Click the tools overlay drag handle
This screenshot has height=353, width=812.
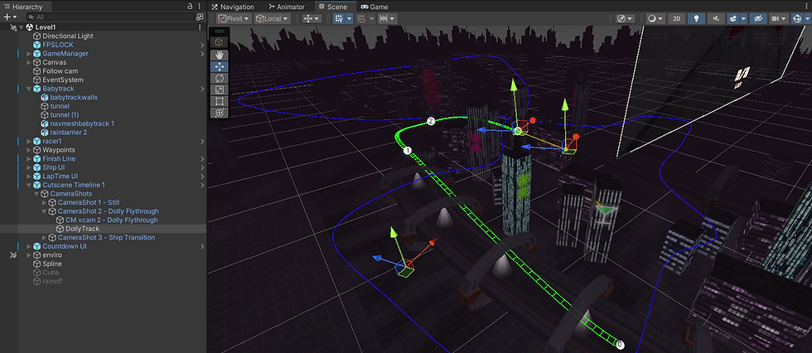pos(219,32)
